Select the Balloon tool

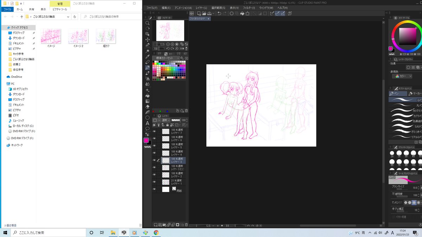pos(147,129)
